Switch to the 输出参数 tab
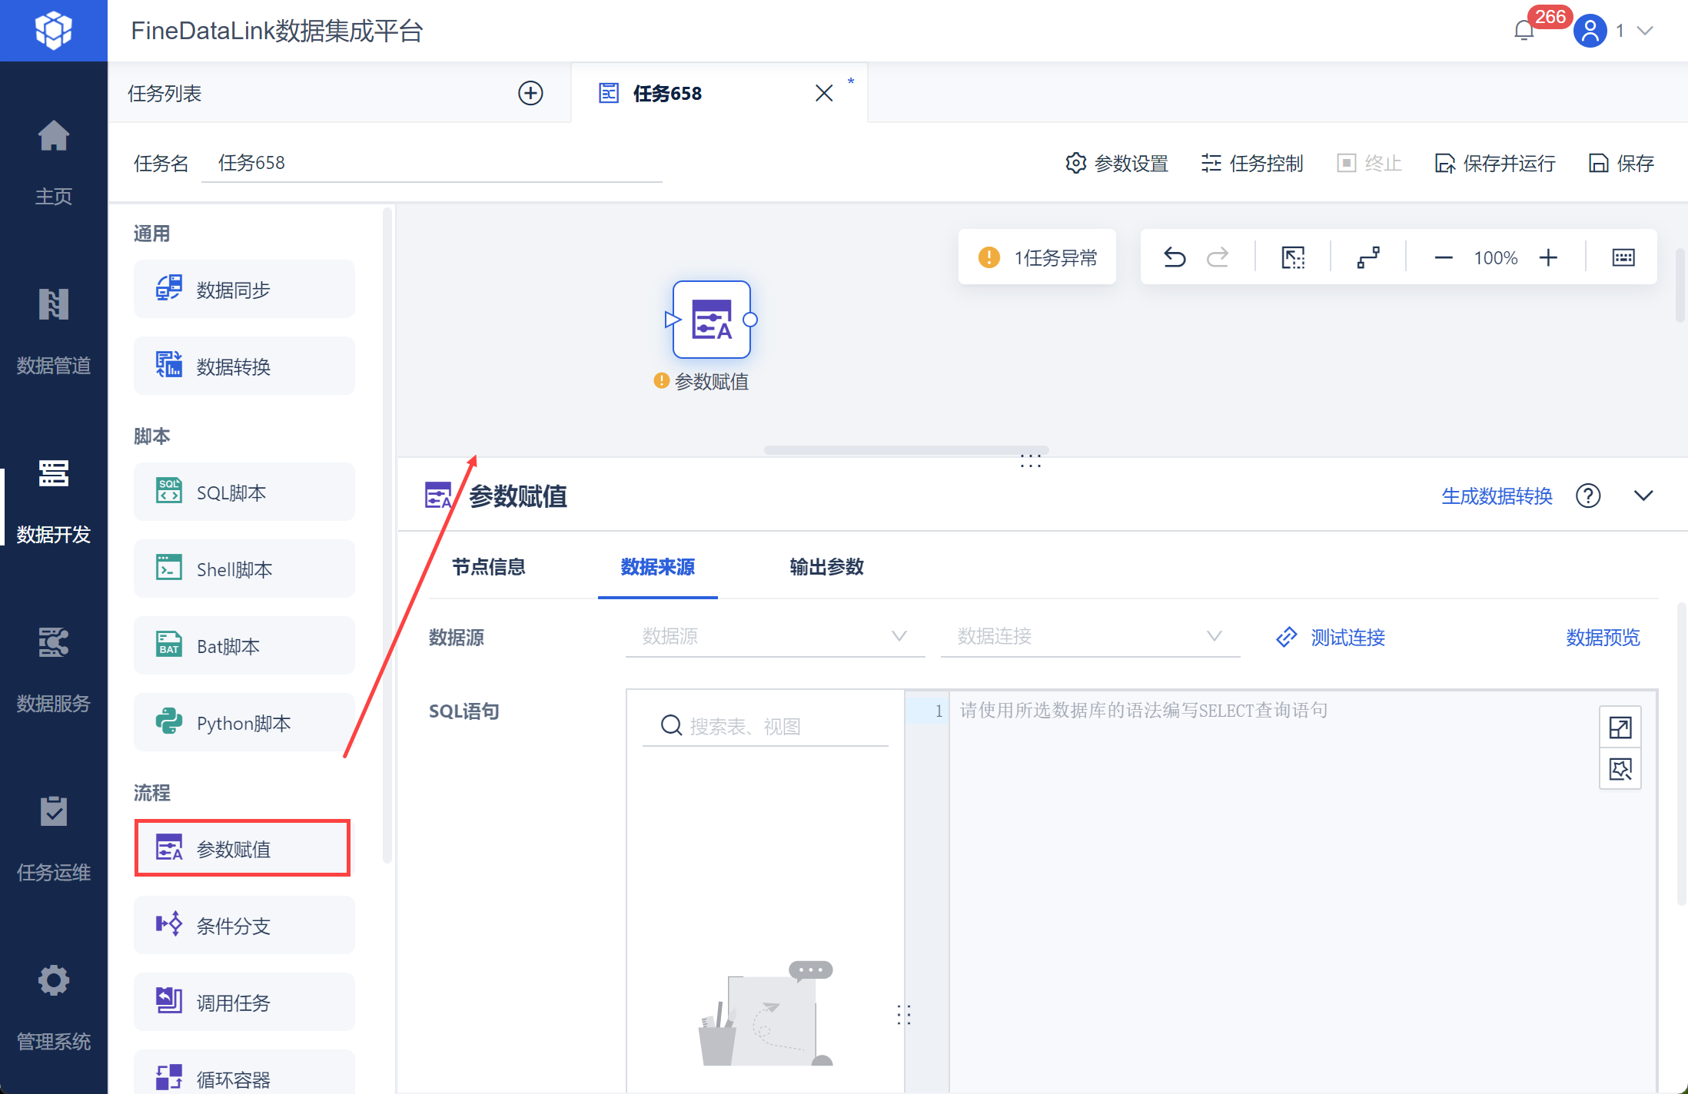Screen dimensions: 1688x1094 [827, 567]
